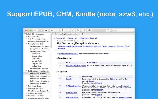Select Clean Field in the tree
Viewport: 158px width, 99px height.
tap(36, 54)
